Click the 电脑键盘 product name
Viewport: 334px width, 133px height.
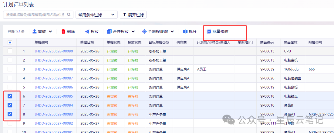[291, 96]
